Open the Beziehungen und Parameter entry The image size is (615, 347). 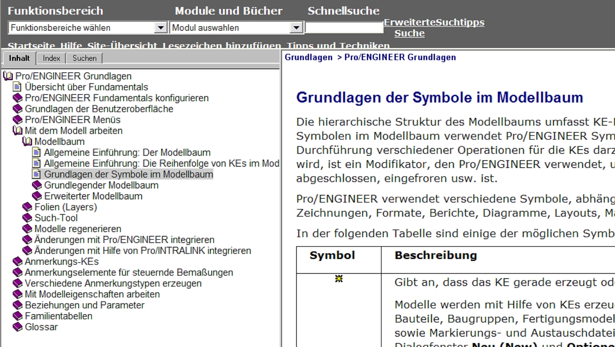coord(84,305)
